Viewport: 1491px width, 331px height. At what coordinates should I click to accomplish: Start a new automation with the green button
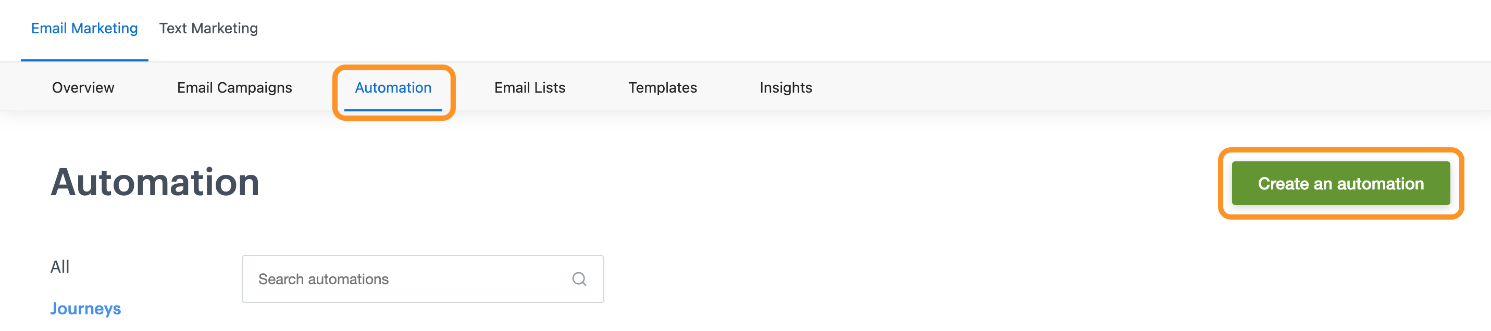1340,183
